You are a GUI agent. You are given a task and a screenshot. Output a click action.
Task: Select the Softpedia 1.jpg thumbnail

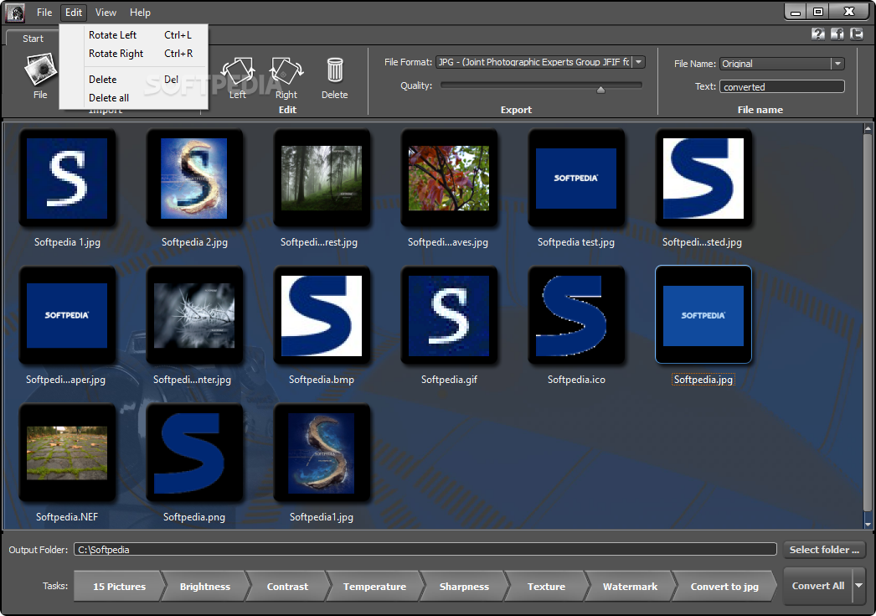(x=67, y=179)
